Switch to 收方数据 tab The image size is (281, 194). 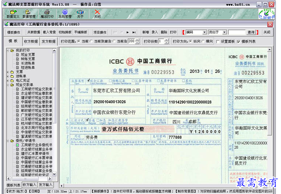point(31,41)
